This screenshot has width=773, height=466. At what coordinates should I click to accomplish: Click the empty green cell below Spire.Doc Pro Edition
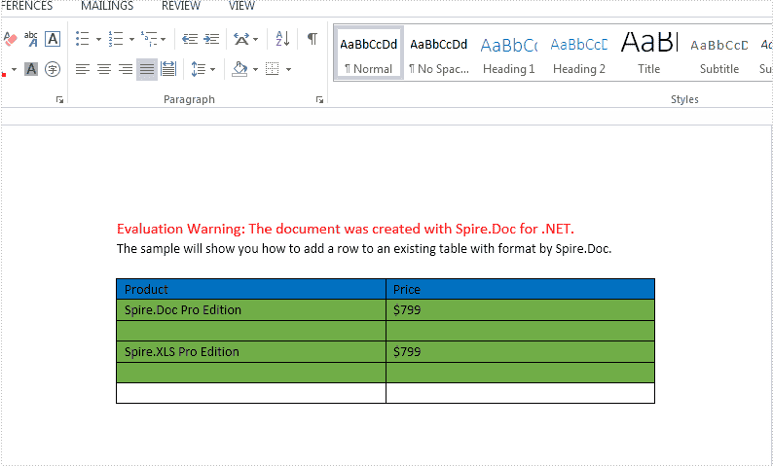coord(251,331)
